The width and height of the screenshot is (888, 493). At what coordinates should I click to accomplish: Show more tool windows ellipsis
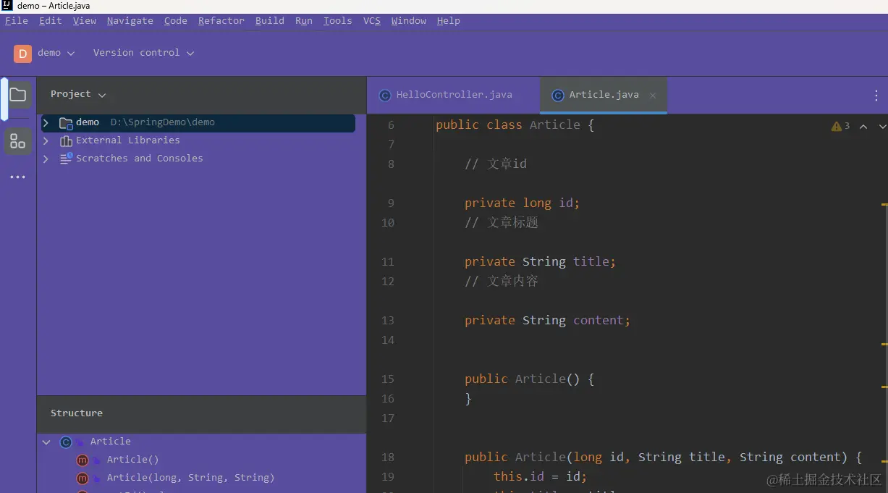tap(18, 177)
